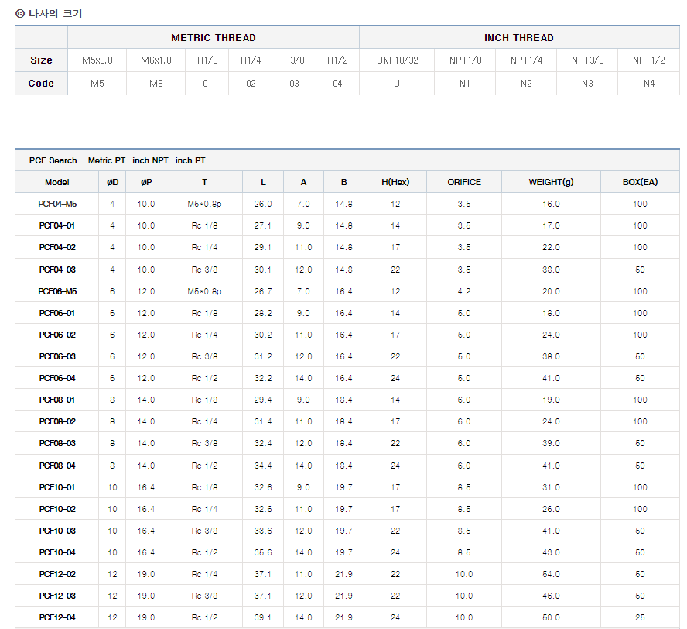Viewport: 687px width, 629px height.
Task: Click the INCH THREAD header cell
Action: point(519,37)
